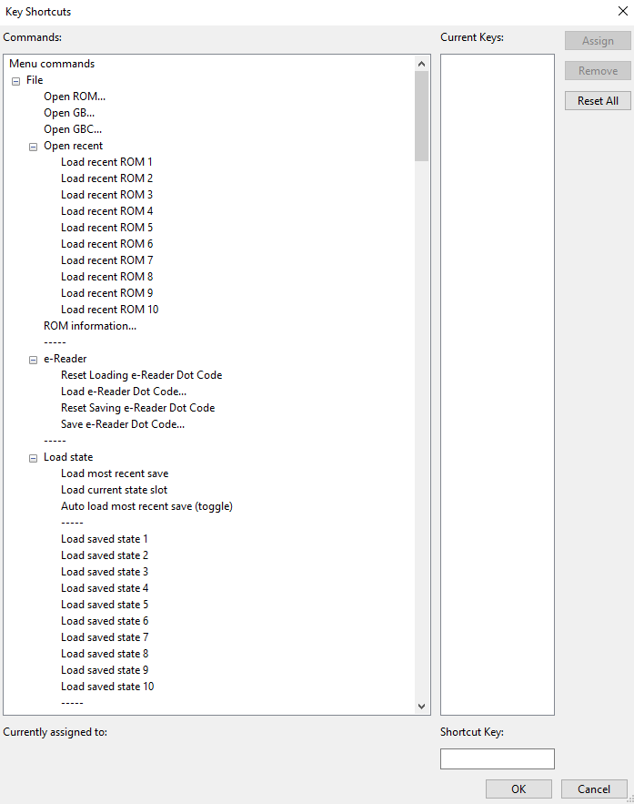
Task: Select the e-Reader tree label
Action: tap(65, 359)
